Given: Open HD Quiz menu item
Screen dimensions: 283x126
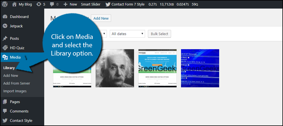Looking at the screenshot, I should click(x=17, y=48).
